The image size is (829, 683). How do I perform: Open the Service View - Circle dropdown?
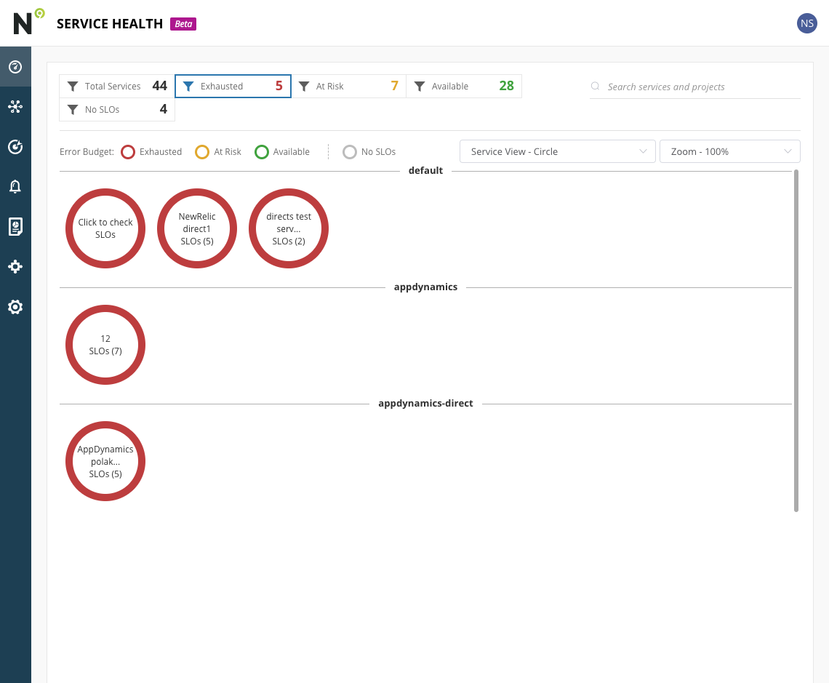pyautogui.click(x=558, y=152)
